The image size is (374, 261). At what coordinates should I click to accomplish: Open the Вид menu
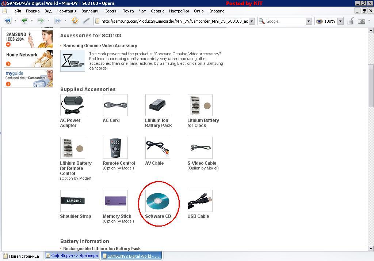(x=48, y=11)
